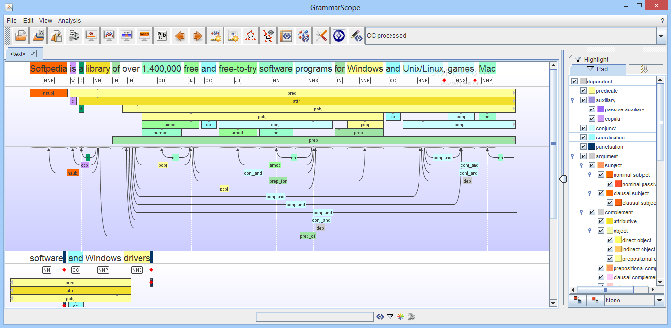
Task: Click the hierarchy tree with diamond icon
Action: pyautogui.click(x=268, y=36)
